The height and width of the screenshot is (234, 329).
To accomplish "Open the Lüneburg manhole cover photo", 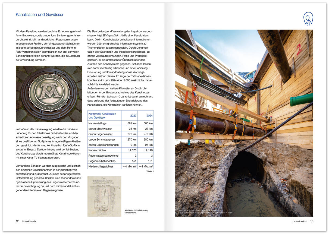I will [49, 94].
